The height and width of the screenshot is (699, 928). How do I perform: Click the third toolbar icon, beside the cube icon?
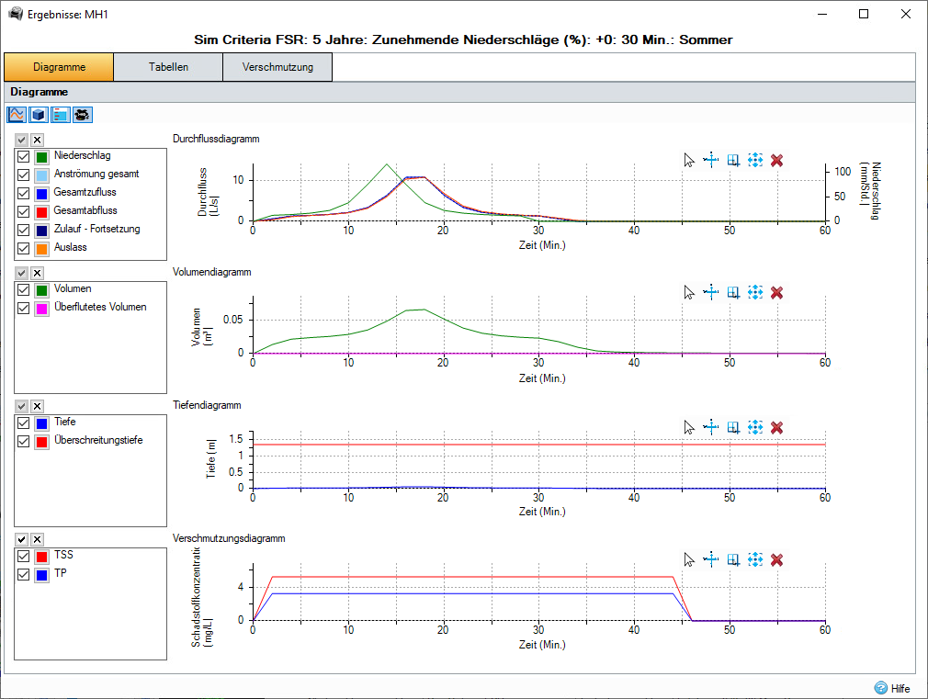point(61,114)
